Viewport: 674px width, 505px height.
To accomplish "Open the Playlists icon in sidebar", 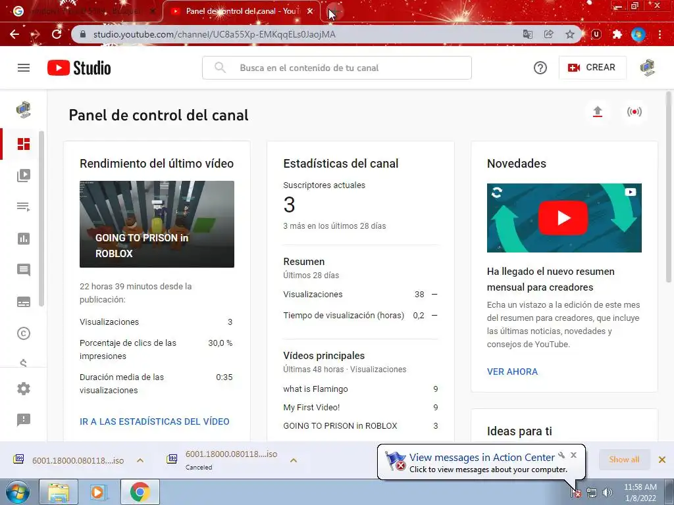I will tap(24, 207).
